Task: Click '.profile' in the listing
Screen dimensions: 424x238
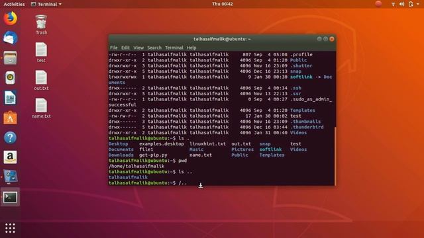Action: [x=301, y=54]
